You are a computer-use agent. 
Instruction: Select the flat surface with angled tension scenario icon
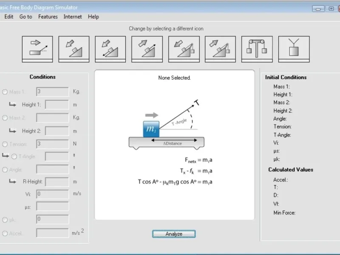[37, 49]
